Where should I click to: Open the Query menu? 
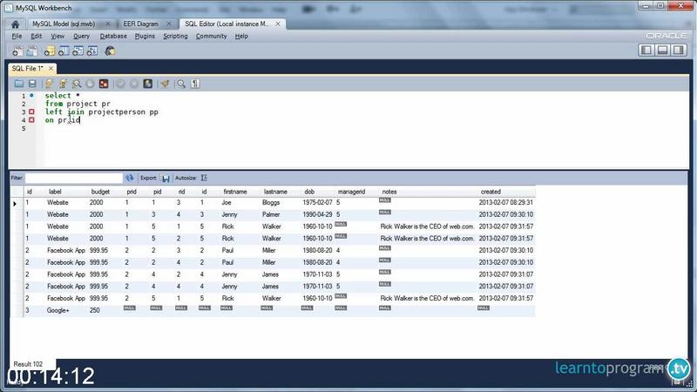81,36
